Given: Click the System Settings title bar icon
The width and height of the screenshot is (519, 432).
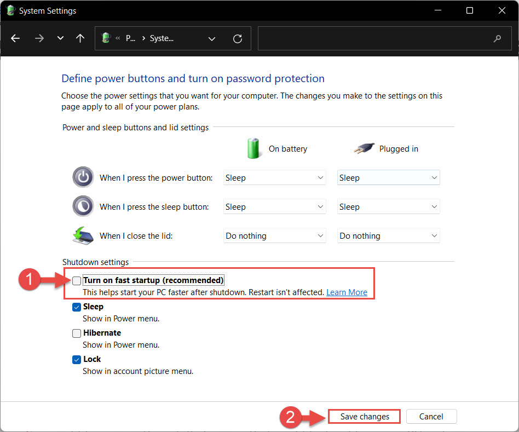Looking at the screenshot, I should point(10,10).
